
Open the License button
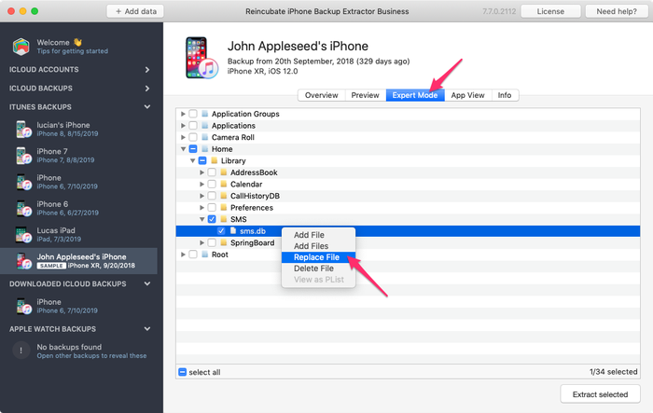[550, 11]
